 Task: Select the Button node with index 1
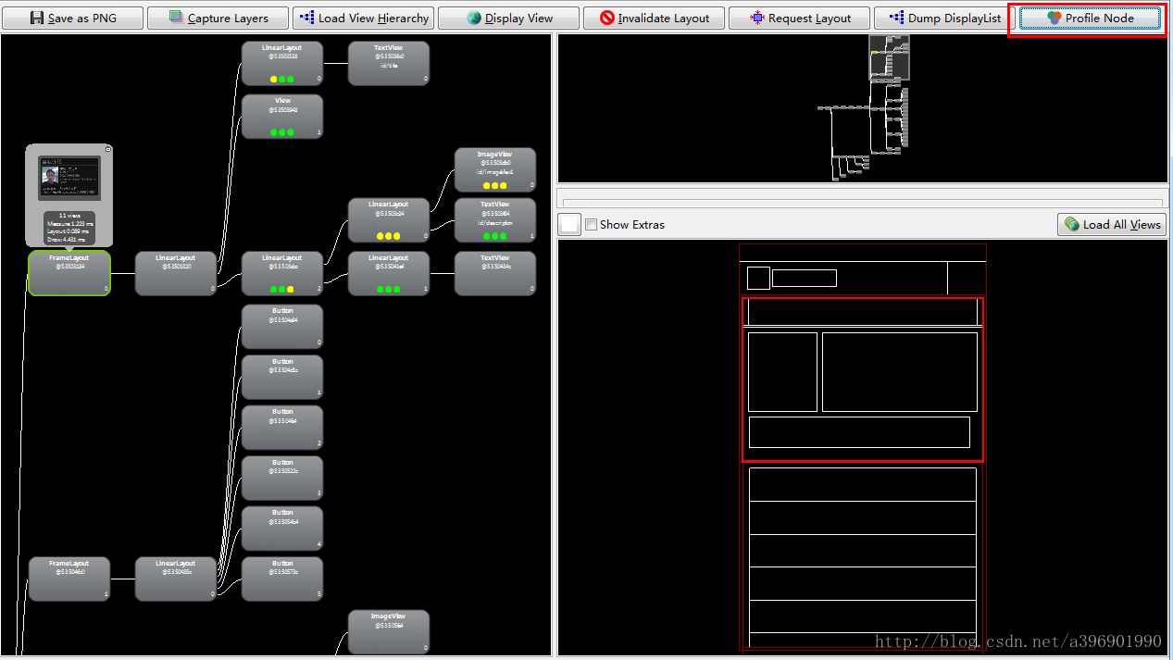click(282, 378)
